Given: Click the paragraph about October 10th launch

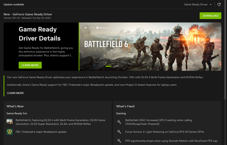Looking at the screenshot, I should tap(105, 77).
